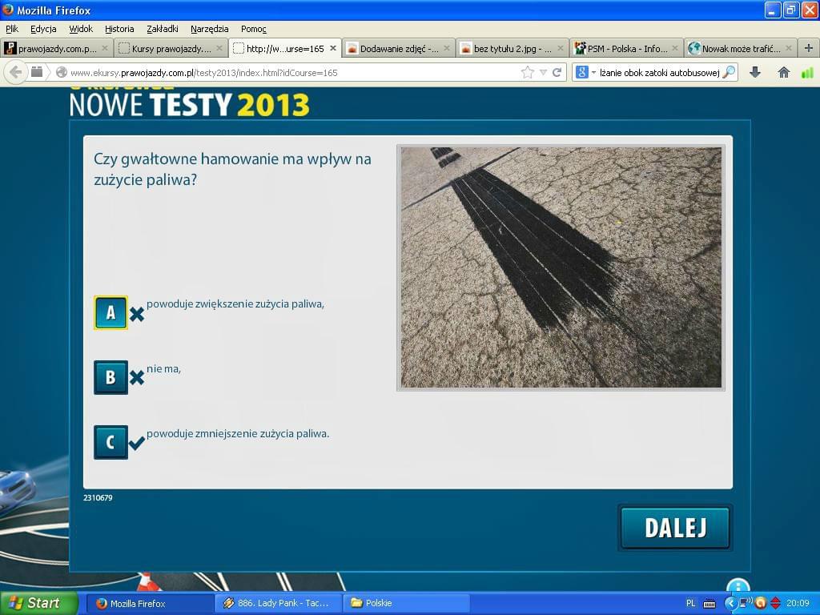The width and height of the screenshot is (820, 615).
Task: Click the PL language indicator
Action: (690, 604)
